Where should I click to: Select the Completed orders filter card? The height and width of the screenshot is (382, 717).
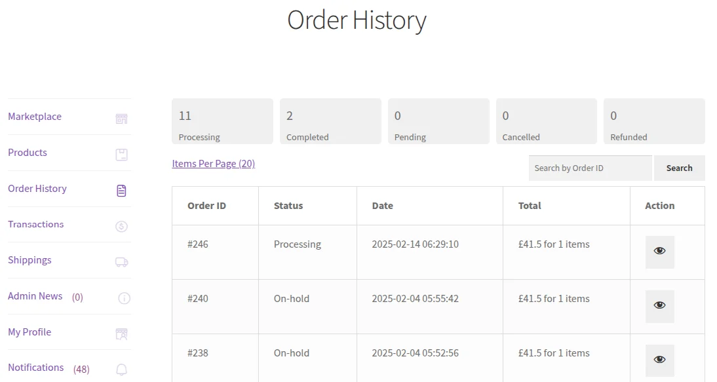click(x=330, y=121)
